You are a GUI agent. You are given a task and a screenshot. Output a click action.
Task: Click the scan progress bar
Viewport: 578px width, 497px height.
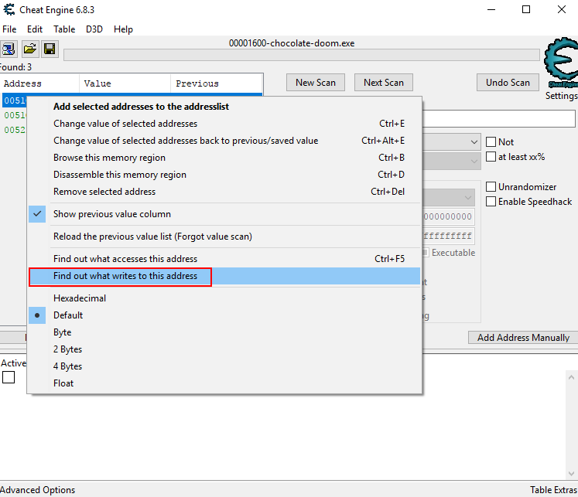pyautogui.click(x=301, y=55)
